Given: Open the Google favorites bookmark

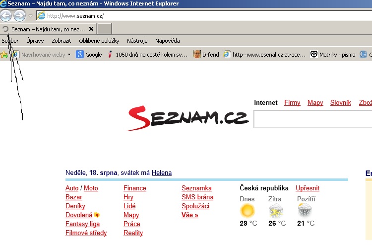Looking at the screenshot, I should point(89,55).
